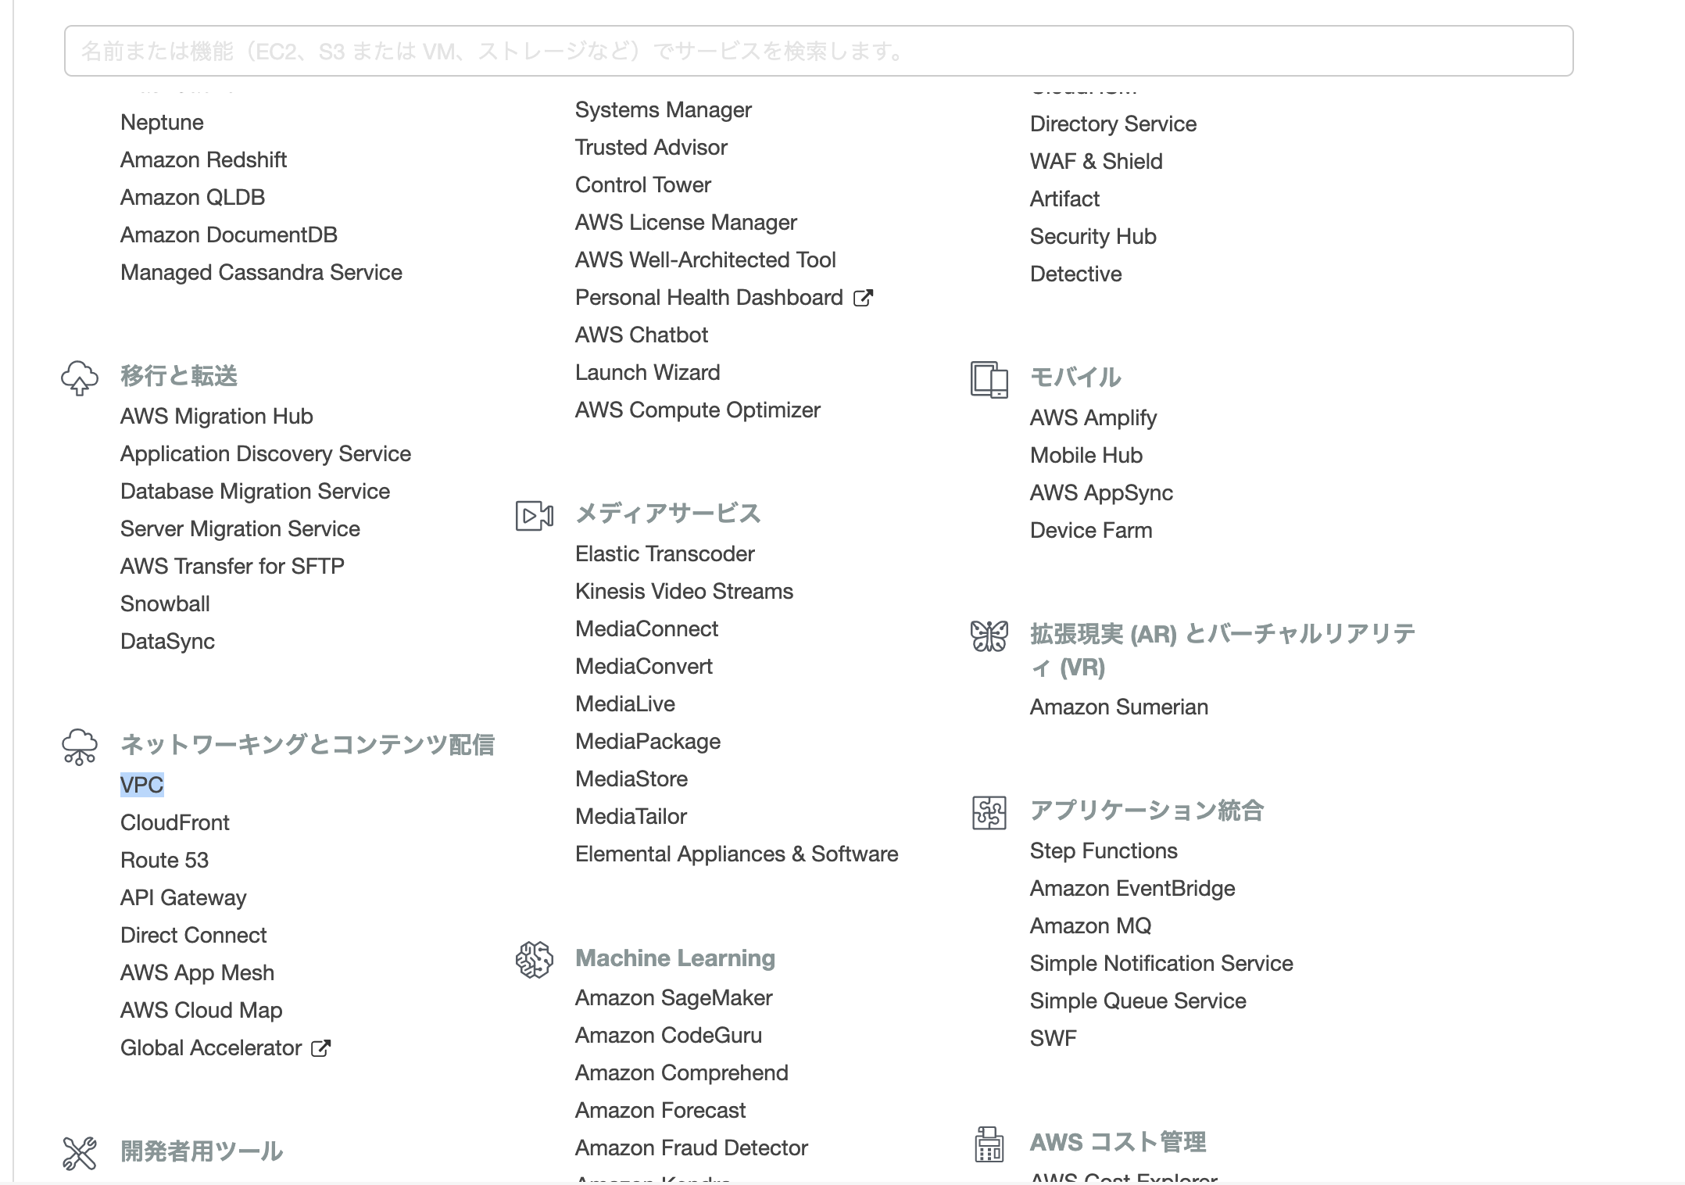Open Amazon Fraud Detector
The height and width of the screenshot is (1185, 1685).
click(x=692, y=1147)
